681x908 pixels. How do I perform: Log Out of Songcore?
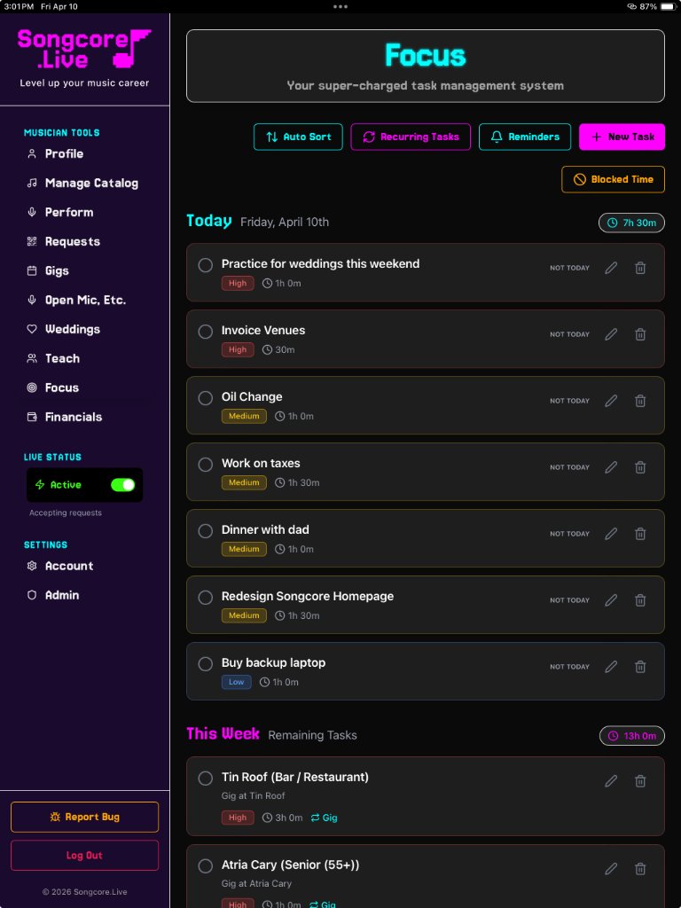coord(84,856)
